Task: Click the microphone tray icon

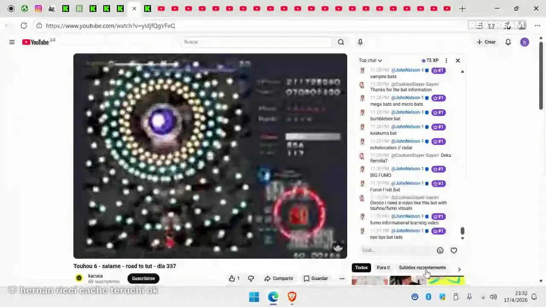Action: tap(469, 297)
